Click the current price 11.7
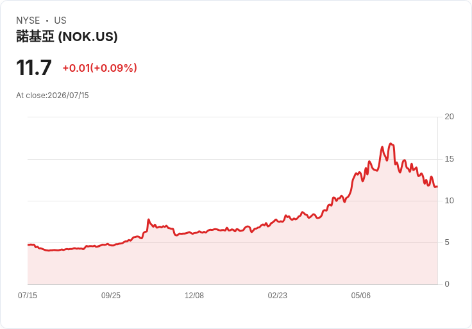472x329 pixels. point(34,68)
